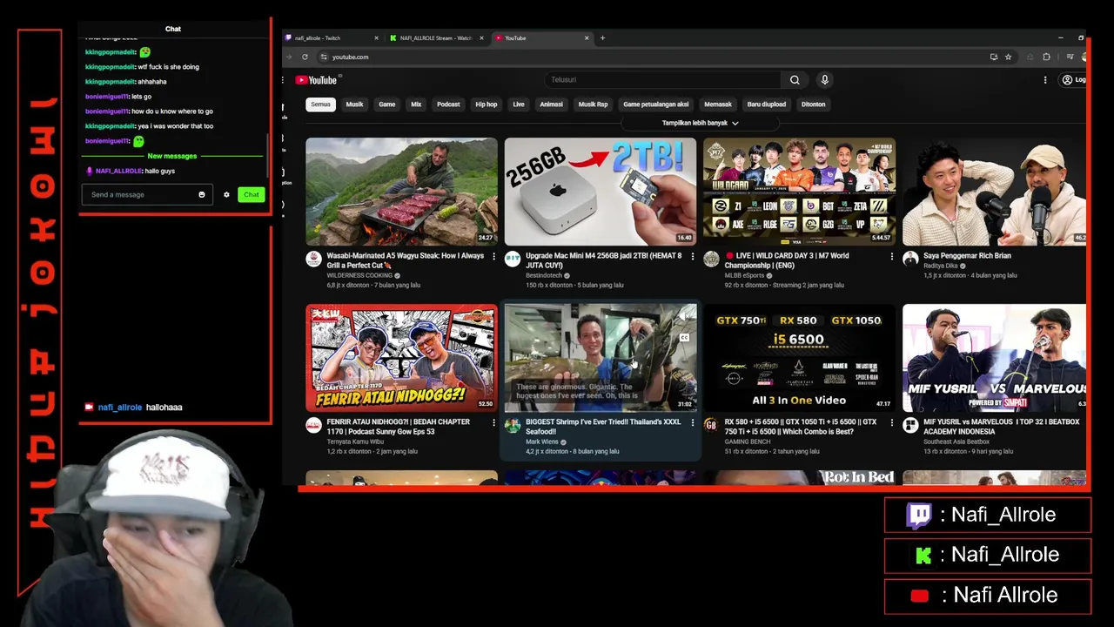Select the Semua filter chip

pos(321,104)
